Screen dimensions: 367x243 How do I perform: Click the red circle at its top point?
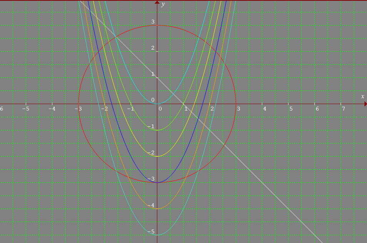tap(157, 25)
